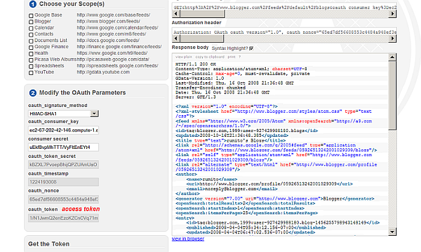
Task: Click the spreadsheets.google.com feeds URL text
Action: 118,65
